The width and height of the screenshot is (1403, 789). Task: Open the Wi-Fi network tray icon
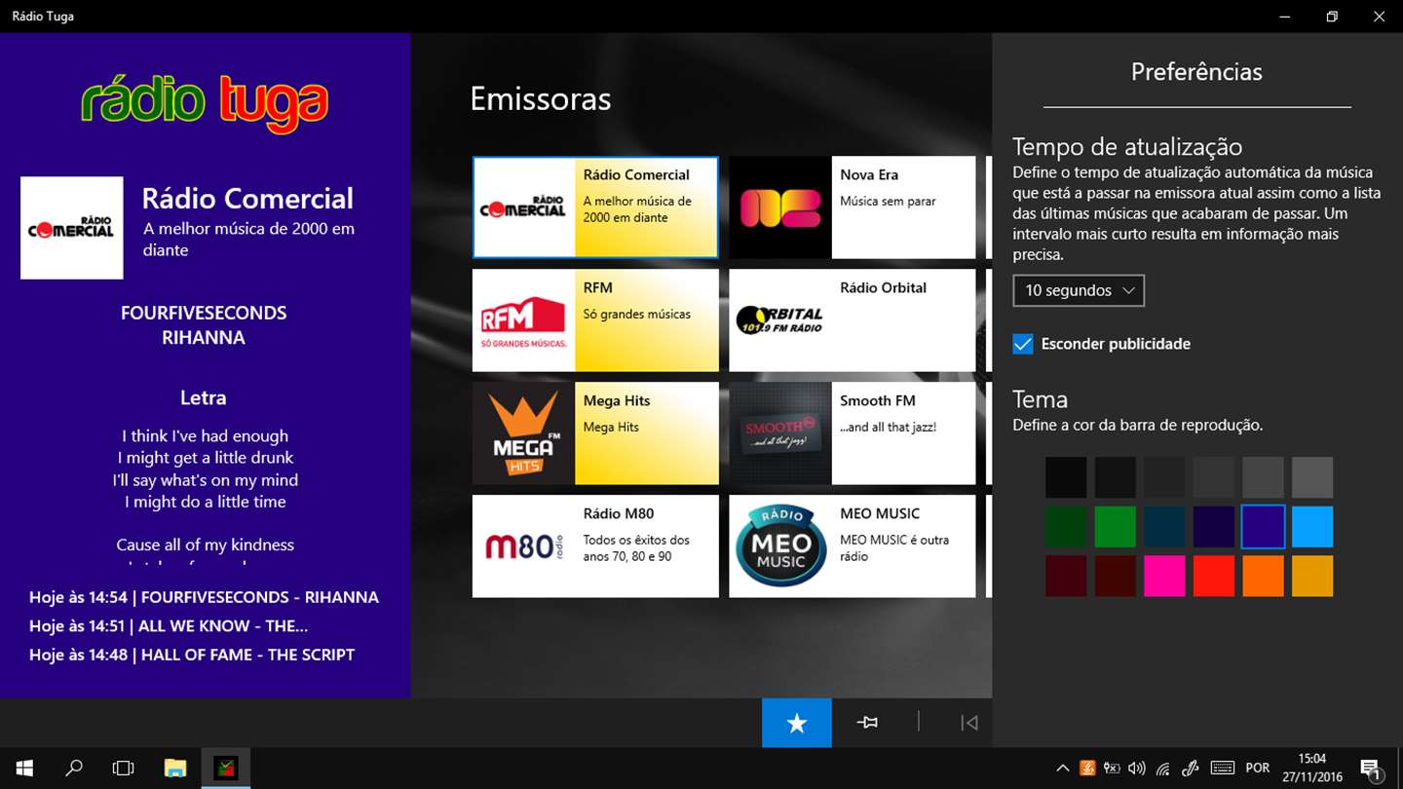point(1163,769)
